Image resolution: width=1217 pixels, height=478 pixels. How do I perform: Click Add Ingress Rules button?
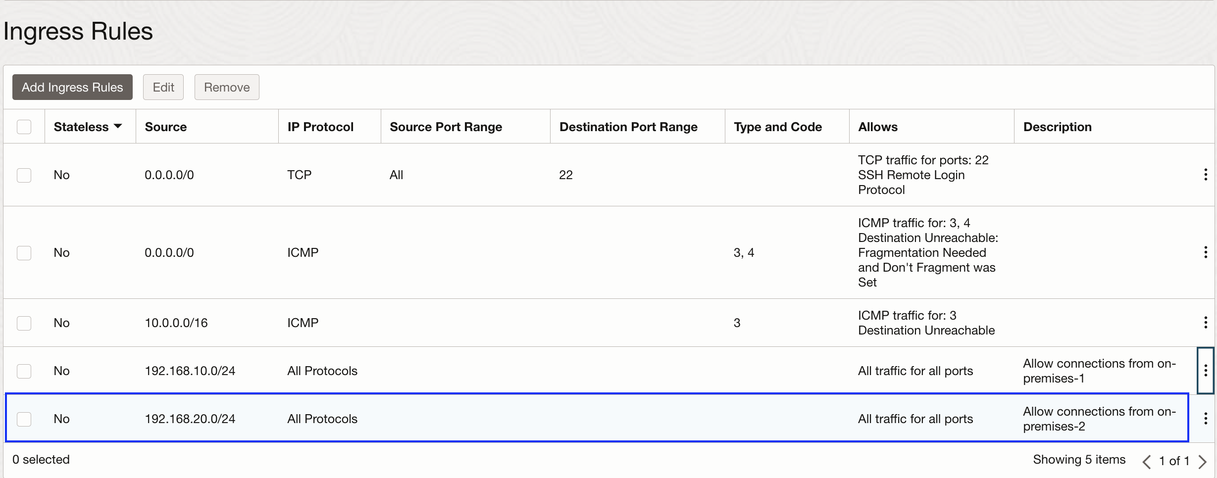pos(72,87)
